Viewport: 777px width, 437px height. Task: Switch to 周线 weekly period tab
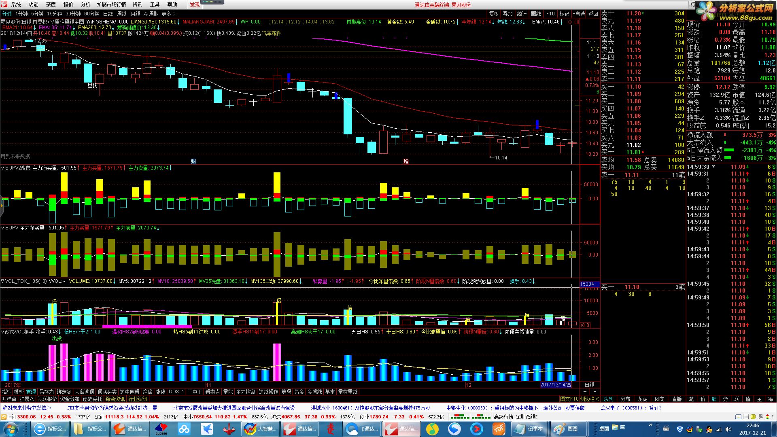tap(122, 14)
